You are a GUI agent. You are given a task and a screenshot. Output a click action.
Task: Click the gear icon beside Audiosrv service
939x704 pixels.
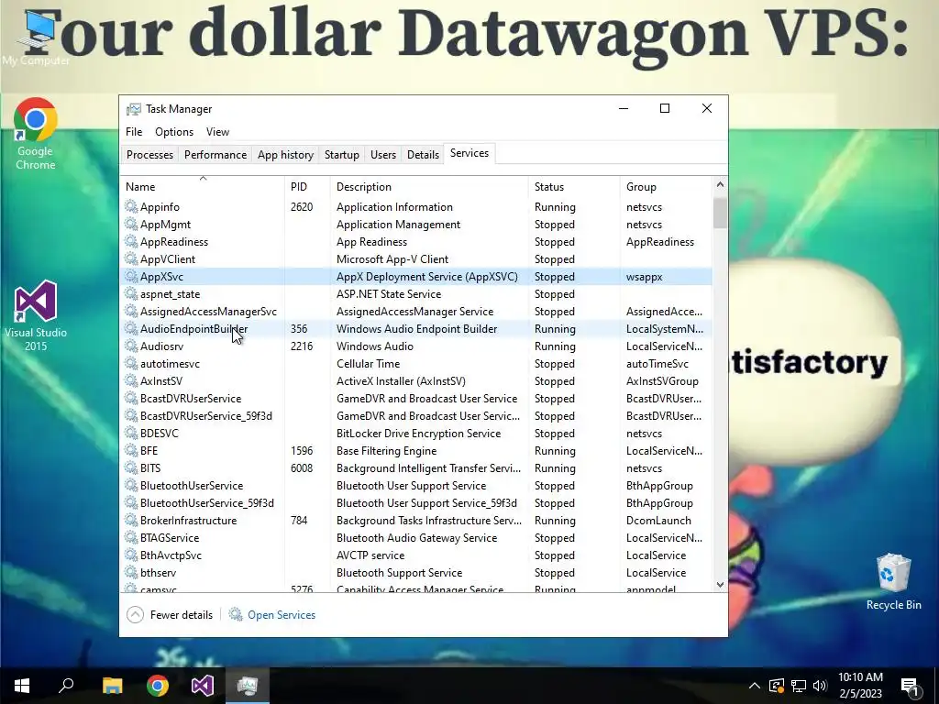click(131, 346)
